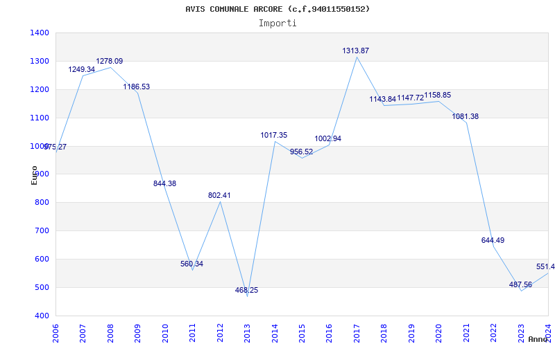This screenshot has height=346, width=555.
Task: Click the 2017 x-axis year label
Action: pyautogui.click(x=357, y=334)
